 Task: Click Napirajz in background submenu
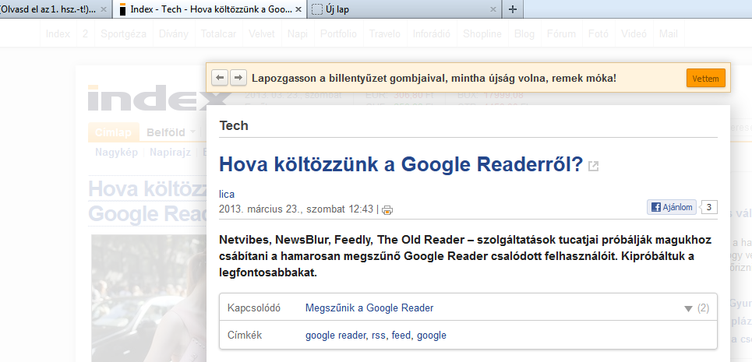[170, 153]
